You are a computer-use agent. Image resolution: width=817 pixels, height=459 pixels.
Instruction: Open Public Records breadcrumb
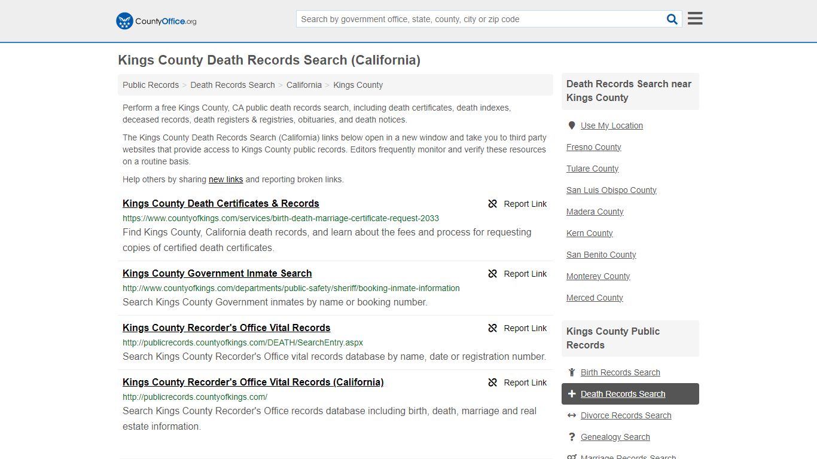point(151,85)
